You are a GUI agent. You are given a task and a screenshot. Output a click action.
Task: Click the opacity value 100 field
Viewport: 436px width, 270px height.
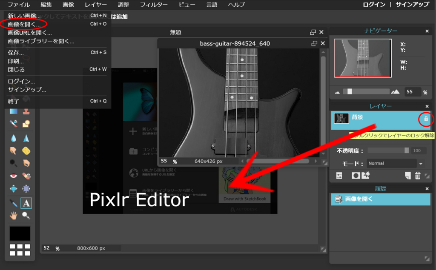pos(418,151)
